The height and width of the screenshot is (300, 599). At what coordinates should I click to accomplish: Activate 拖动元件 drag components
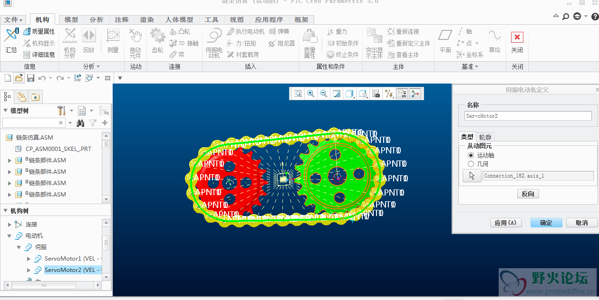[x=135, y=43]
